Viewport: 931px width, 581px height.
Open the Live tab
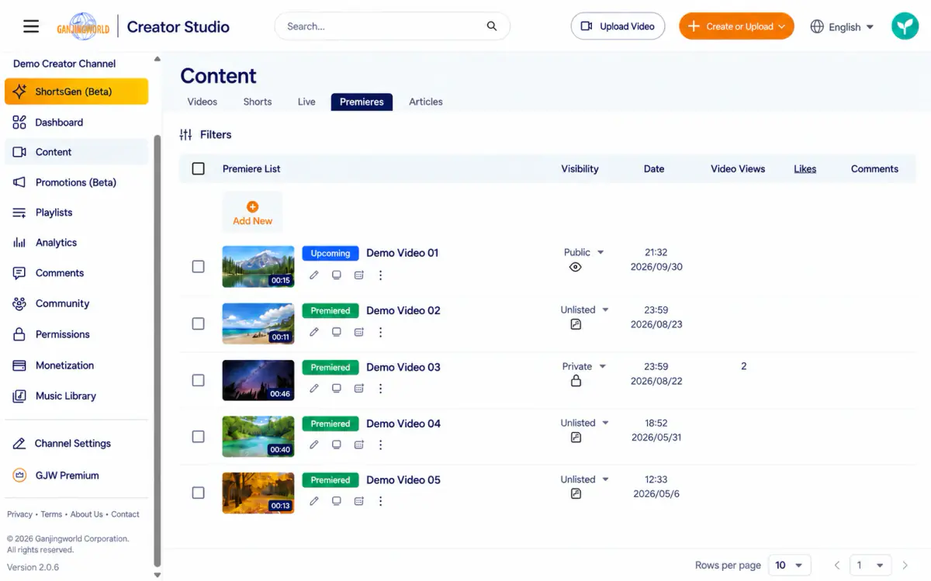click(306, 102)
